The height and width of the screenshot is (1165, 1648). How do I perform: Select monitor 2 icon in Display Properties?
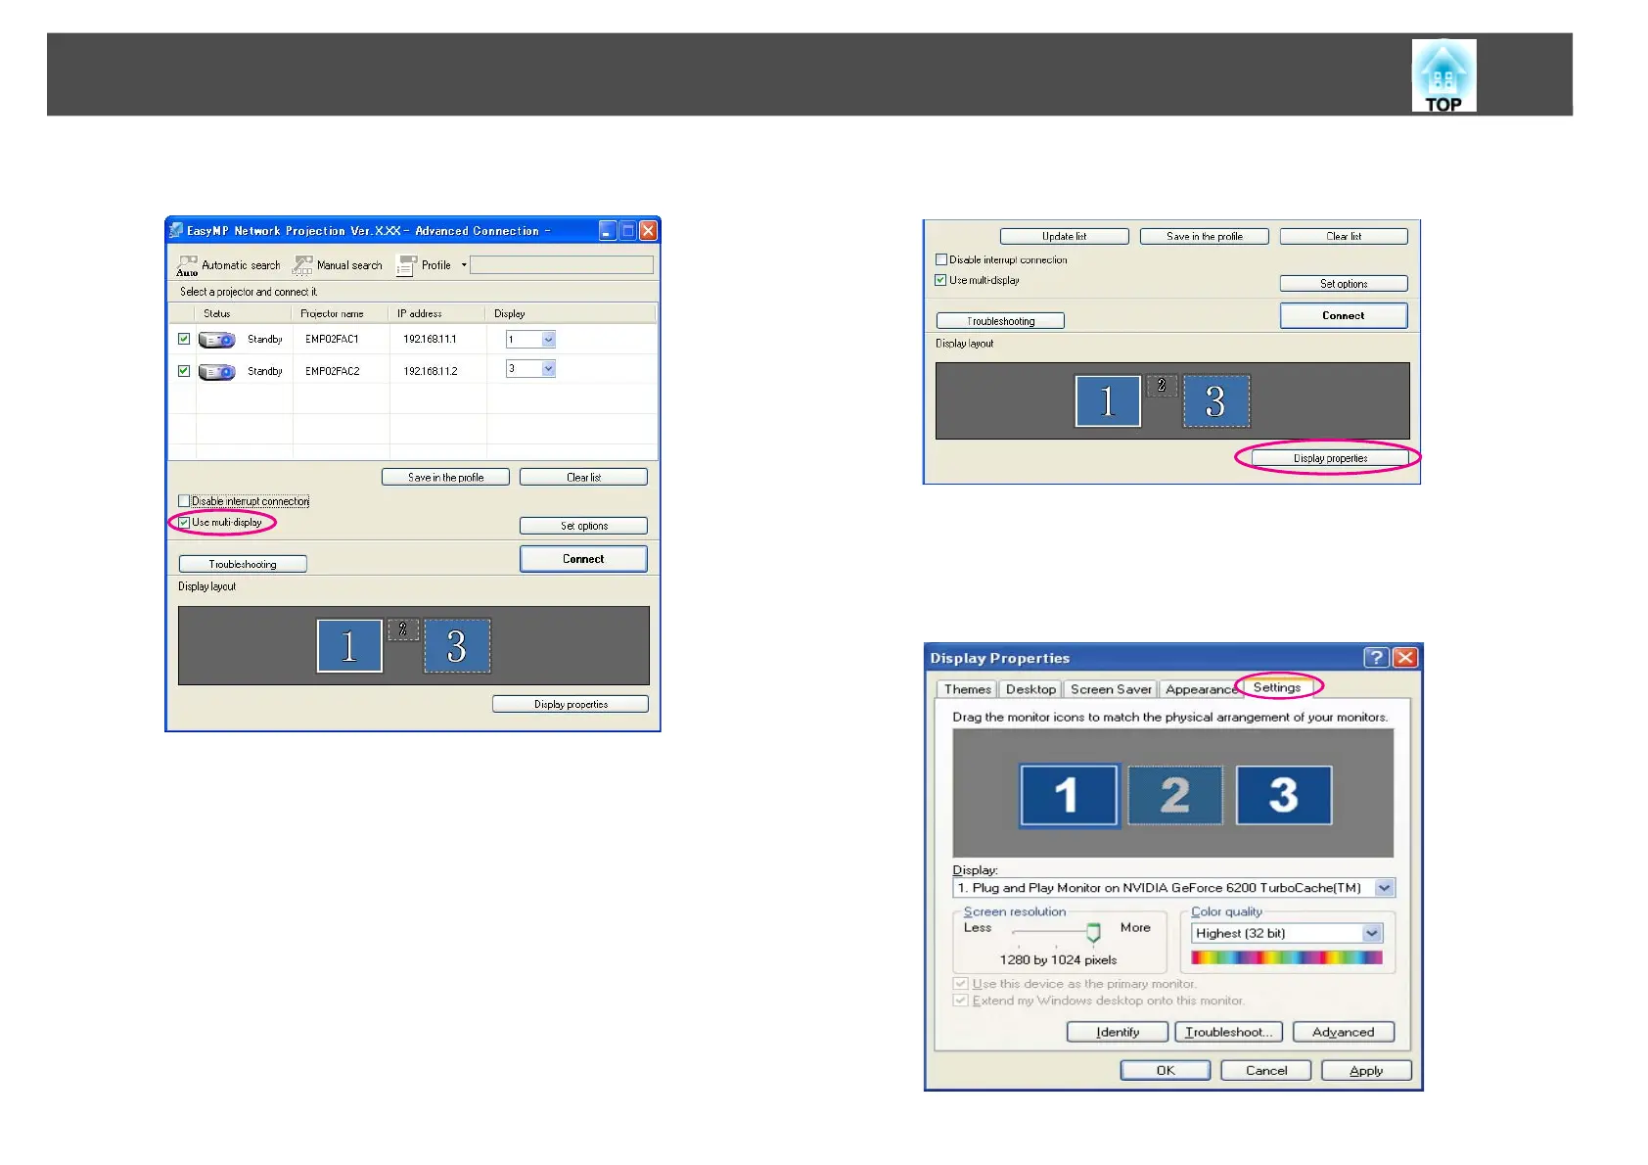coord(1174,795)
